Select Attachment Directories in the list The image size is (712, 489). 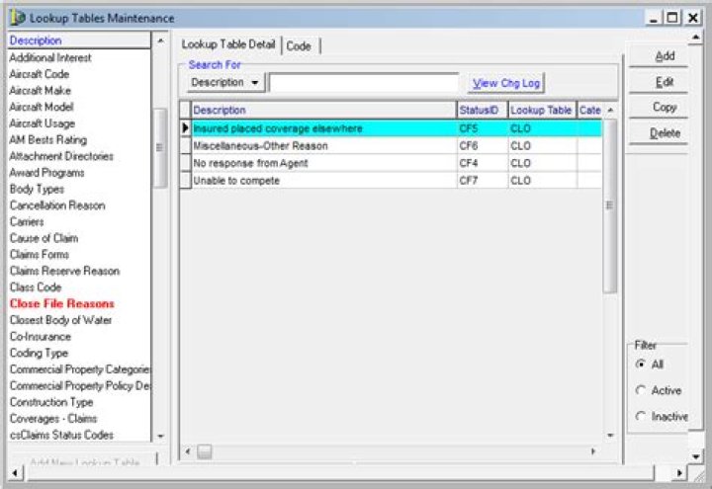(61, 156)
